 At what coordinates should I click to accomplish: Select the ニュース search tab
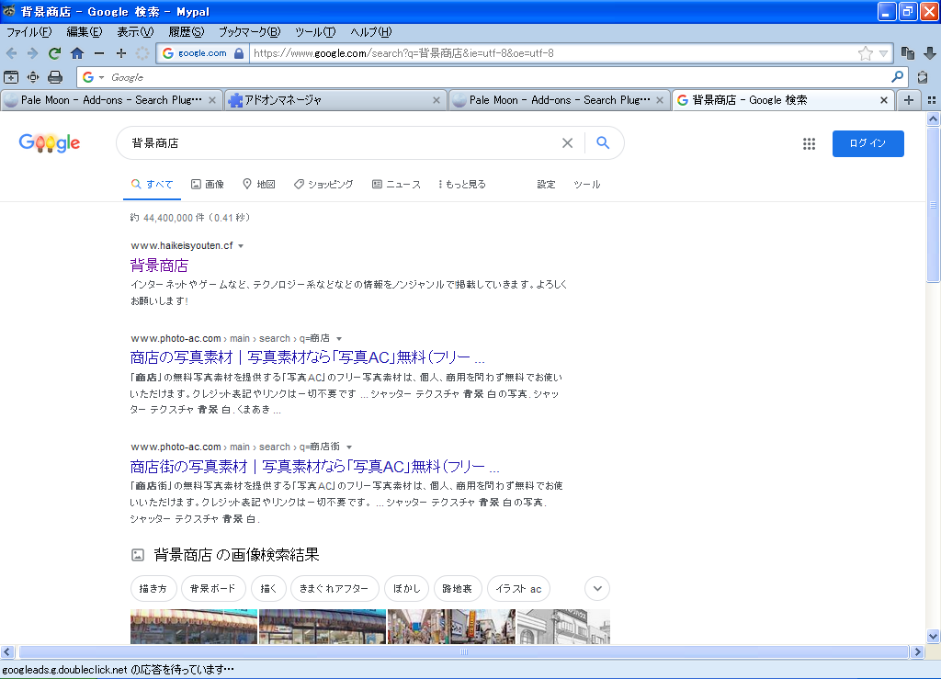click(x=396, y=184)
